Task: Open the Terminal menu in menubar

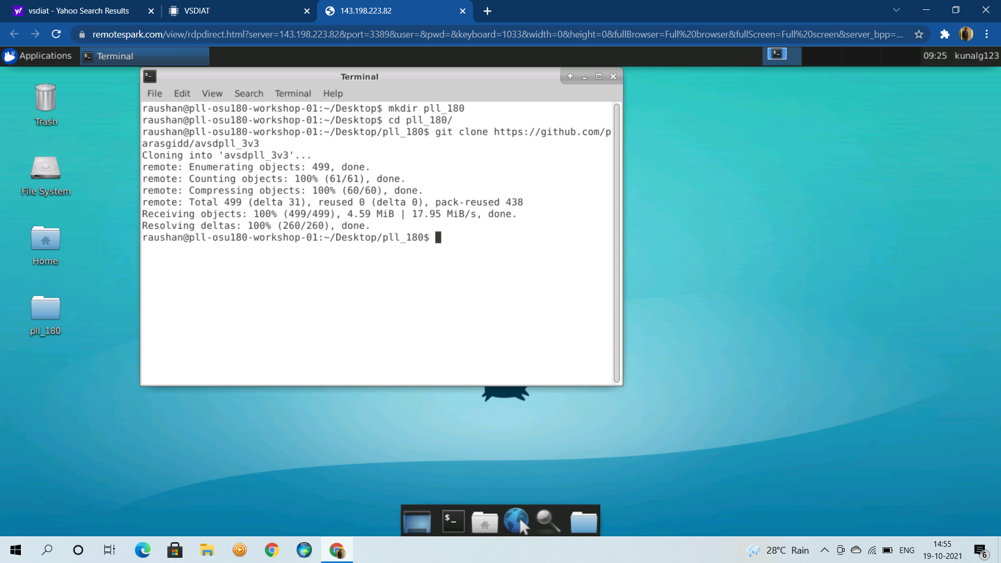Action: 292,93
